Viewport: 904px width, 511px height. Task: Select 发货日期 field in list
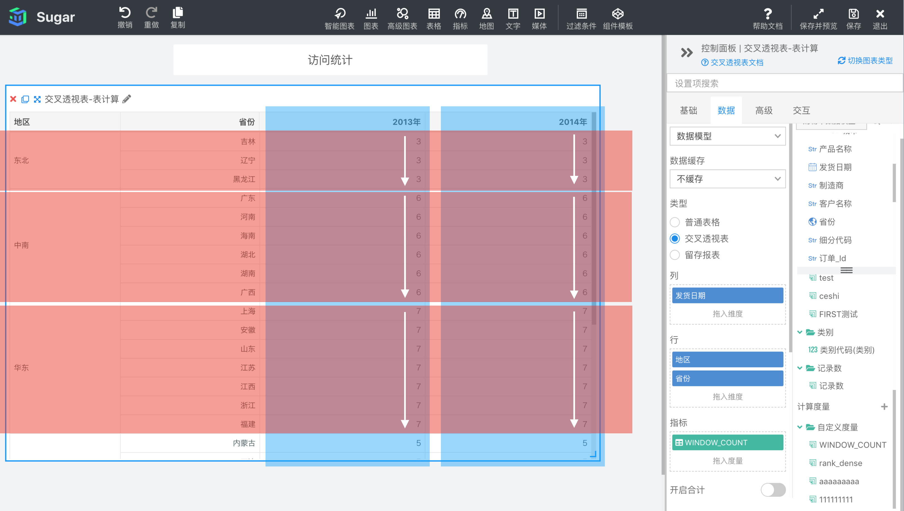coord(830,167)
